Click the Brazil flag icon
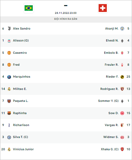The width and height of the screenshot is (132, 160). pos(29,8)
